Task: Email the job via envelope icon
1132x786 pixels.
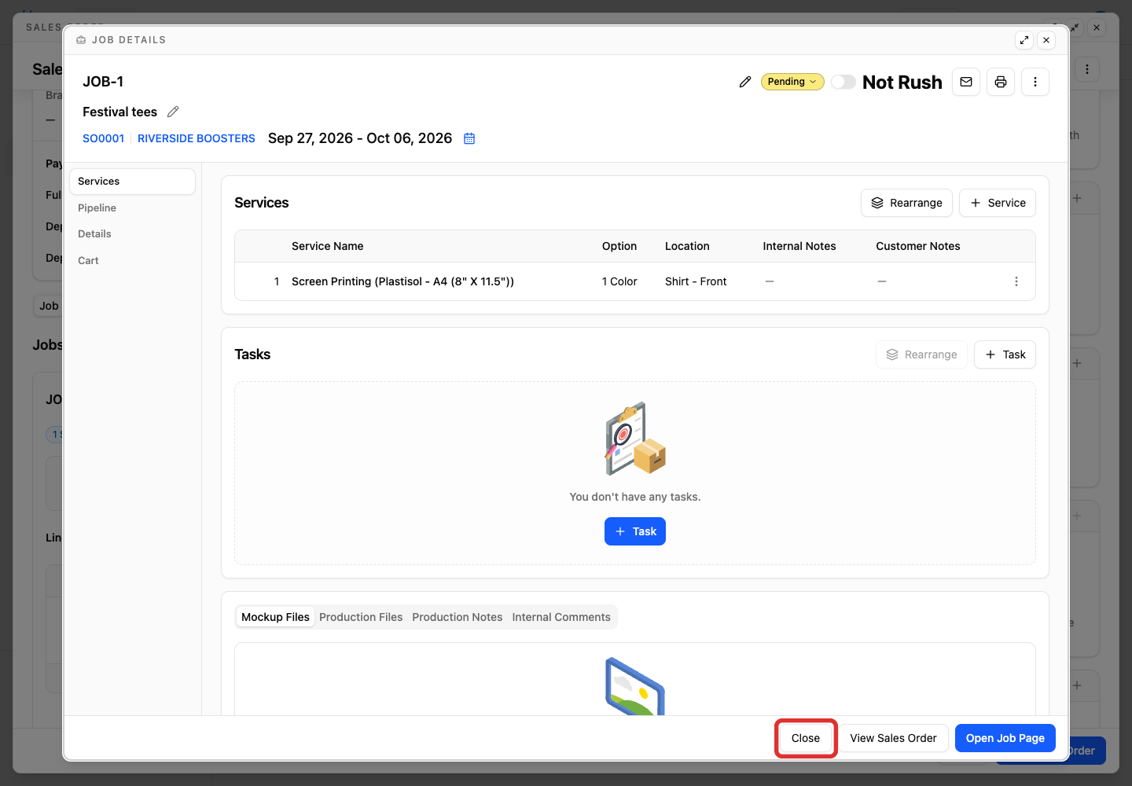Action: [966, 82]
